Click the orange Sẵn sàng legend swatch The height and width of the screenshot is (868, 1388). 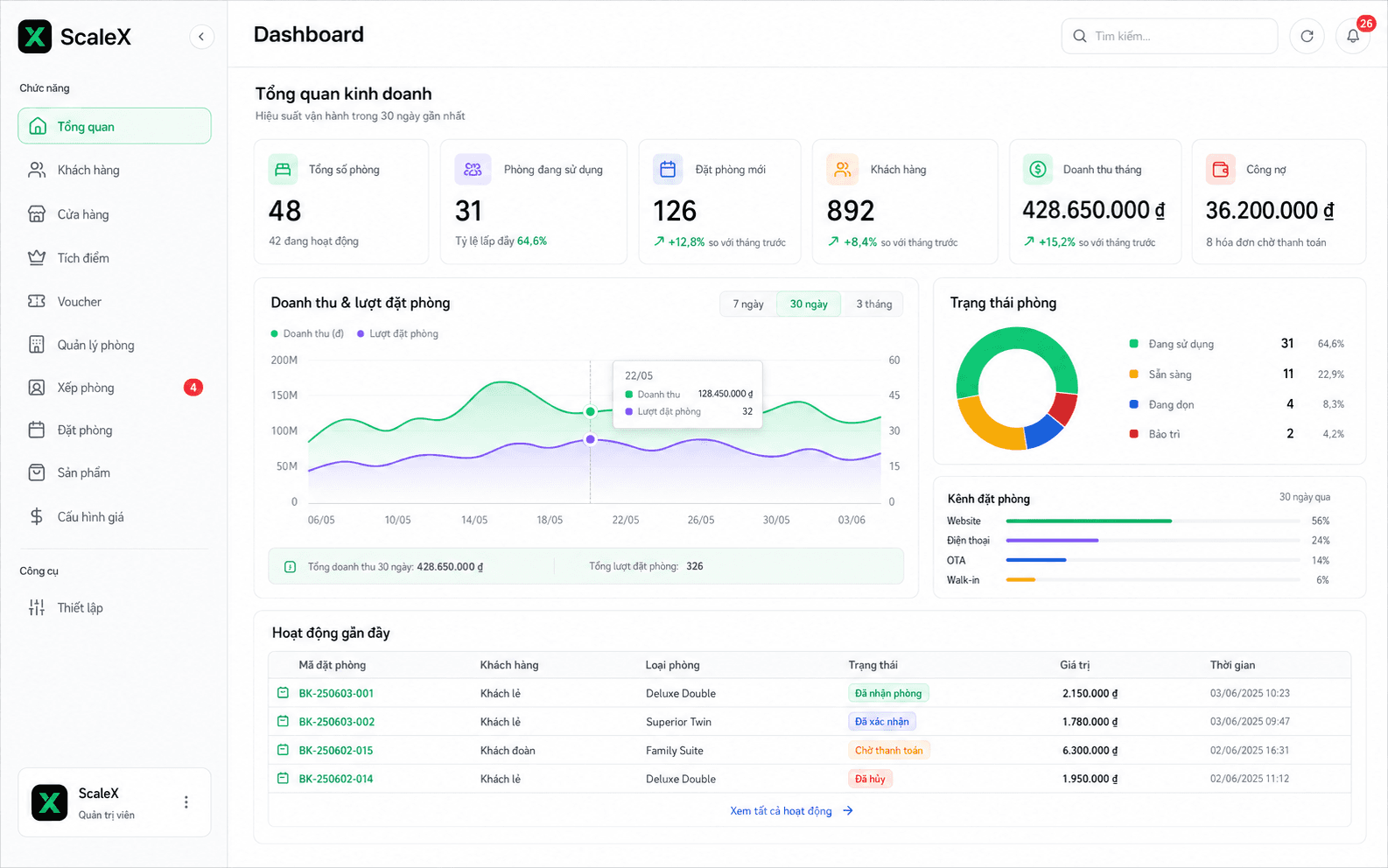(x=1133, y=374)
